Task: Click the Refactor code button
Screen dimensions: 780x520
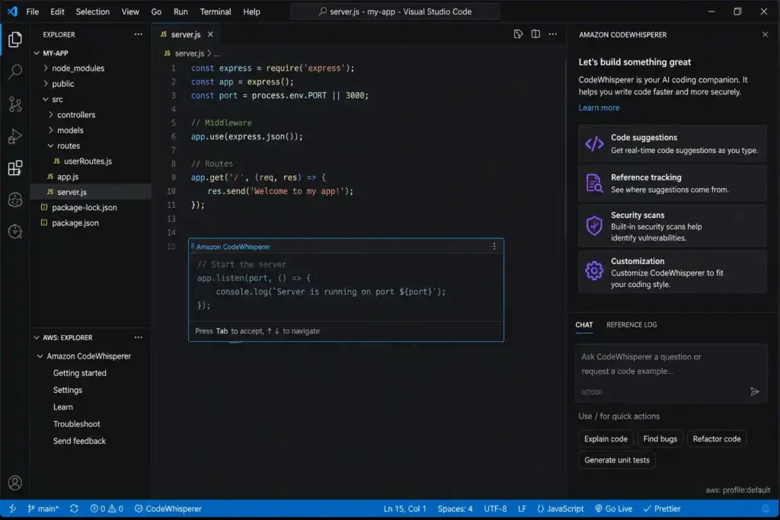Action: pyautogui.click(x=716, y=439)
